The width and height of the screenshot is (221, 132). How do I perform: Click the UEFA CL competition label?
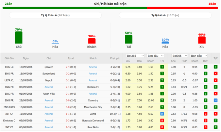[9, 80]
